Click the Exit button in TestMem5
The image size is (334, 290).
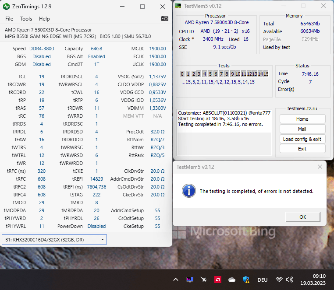pos(302,149)
